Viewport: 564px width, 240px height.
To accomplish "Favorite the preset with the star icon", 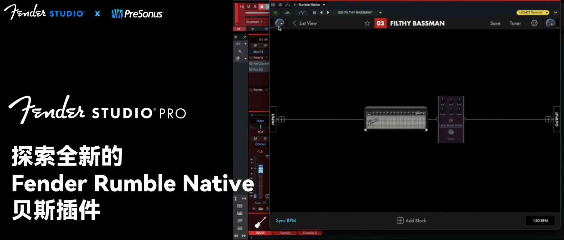I will (367, 23).
